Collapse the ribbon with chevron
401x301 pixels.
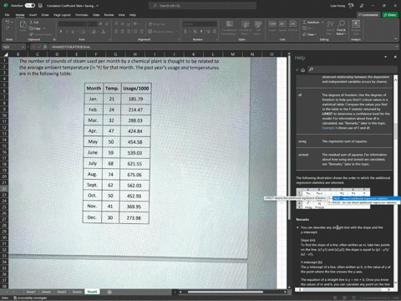[396, 38]
